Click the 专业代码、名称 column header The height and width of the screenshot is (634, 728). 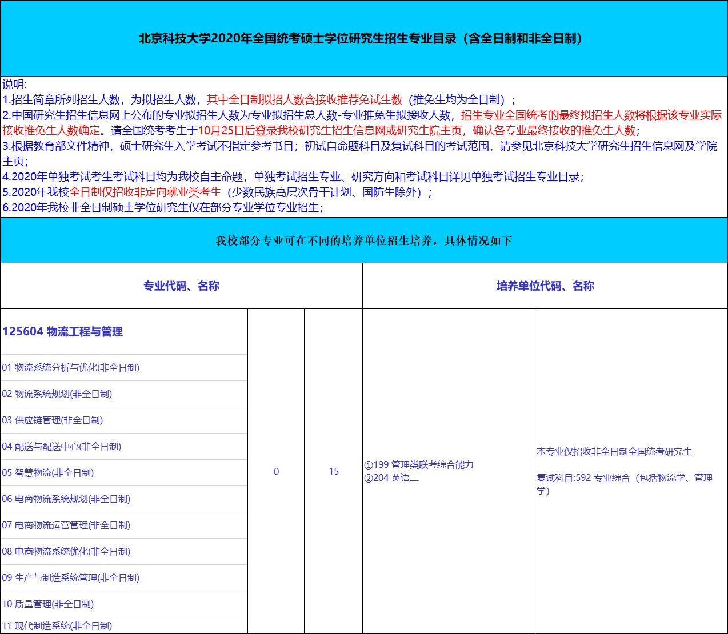click(x=181, y=286)
